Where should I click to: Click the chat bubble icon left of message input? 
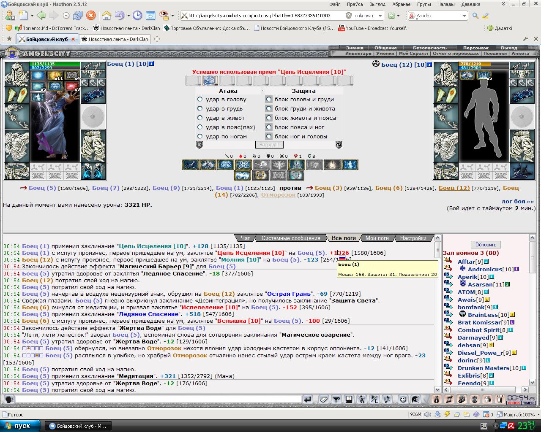[9, 399]
